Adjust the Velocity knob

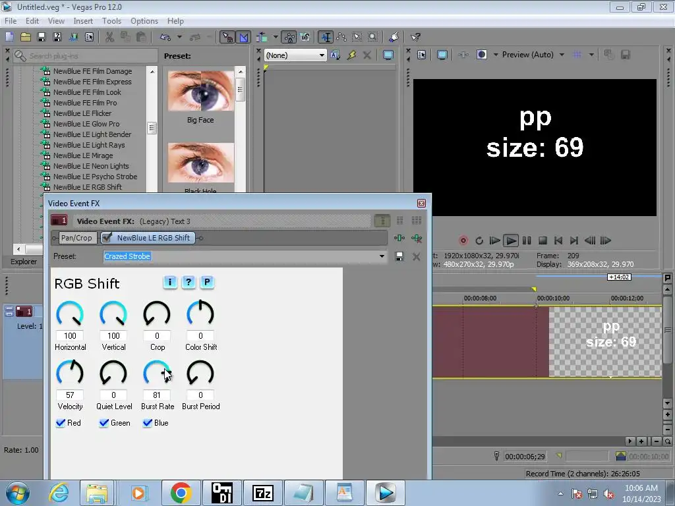tap(70, 373)
